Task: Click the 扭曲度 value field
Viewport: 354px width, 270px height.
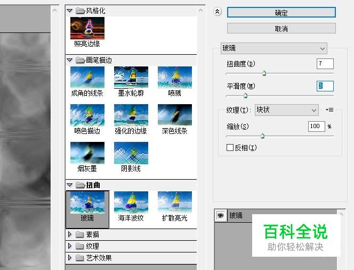Action: tap(325, 64)
